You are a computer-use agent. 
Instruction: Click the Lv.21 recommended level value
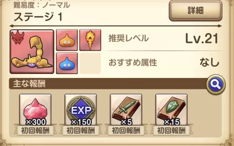pyautogui.click(x=202, y=38)
